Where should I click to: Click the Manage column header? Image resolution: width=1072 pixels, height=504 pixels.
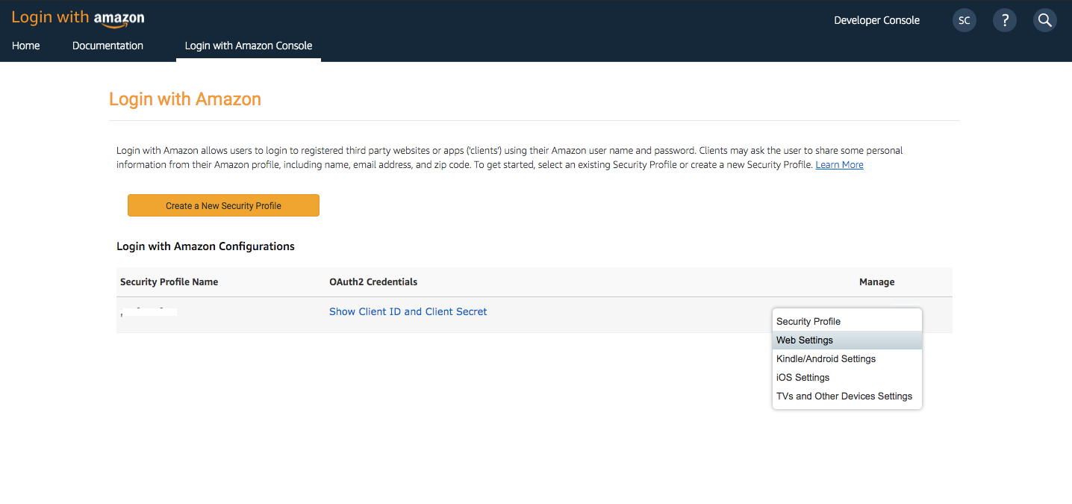pos(876,282)
